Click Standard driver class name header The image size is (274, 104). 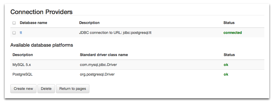[104, 55]
